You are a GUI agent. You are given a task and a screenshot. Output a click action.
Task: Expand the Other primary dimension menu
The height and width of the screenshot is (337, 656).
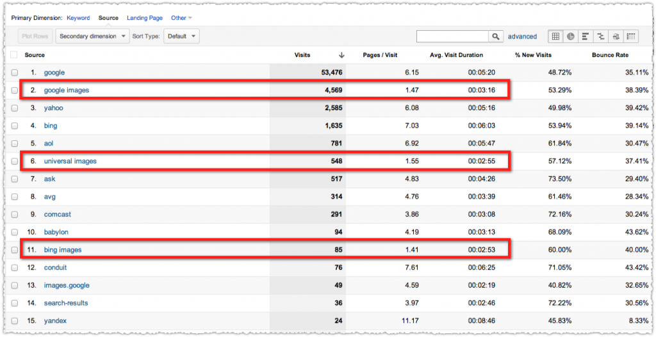point(181,18)
